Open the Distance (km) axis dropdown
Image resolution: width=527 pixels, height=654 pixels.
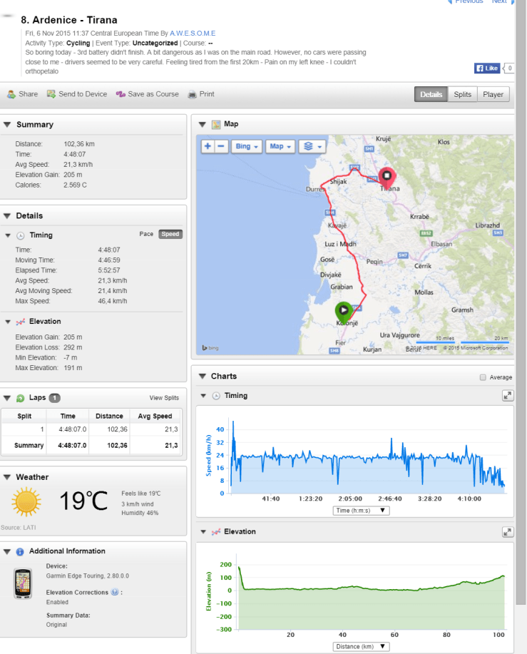tap(362, 646)
